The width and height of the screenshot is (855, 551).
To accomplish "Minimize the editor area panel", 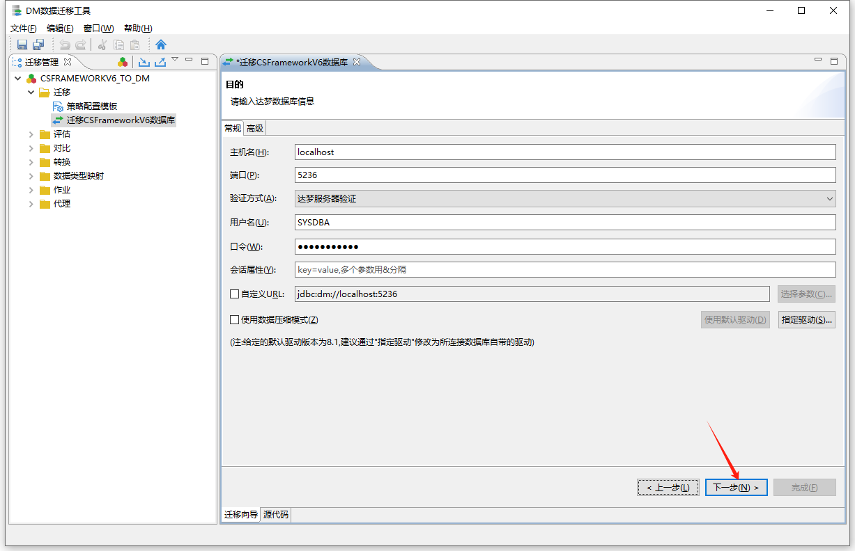I will pyautogui.click(x=817, y=61).
